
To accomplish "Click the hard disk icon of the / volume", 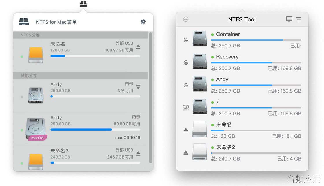I will pos(200,106).
